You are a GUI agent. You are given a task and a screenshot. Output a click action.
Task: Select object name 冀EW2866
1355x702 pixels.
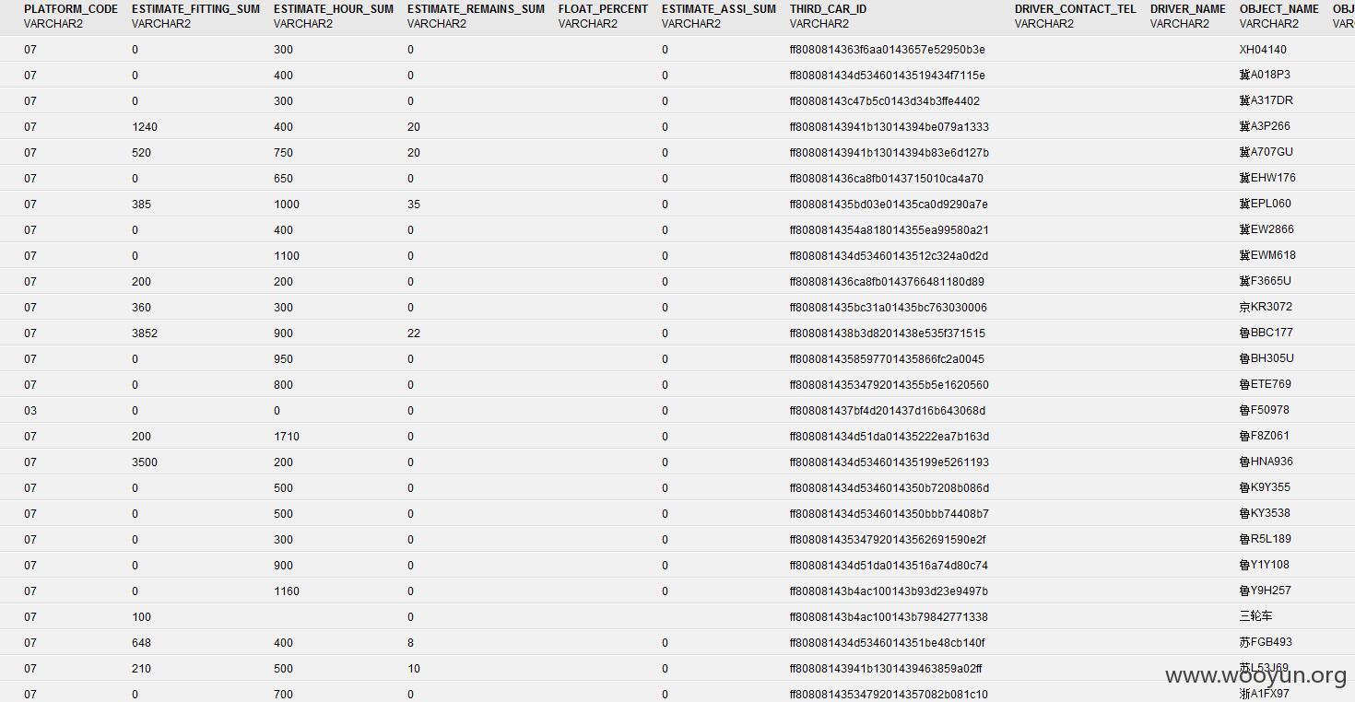pos(1267,230)
